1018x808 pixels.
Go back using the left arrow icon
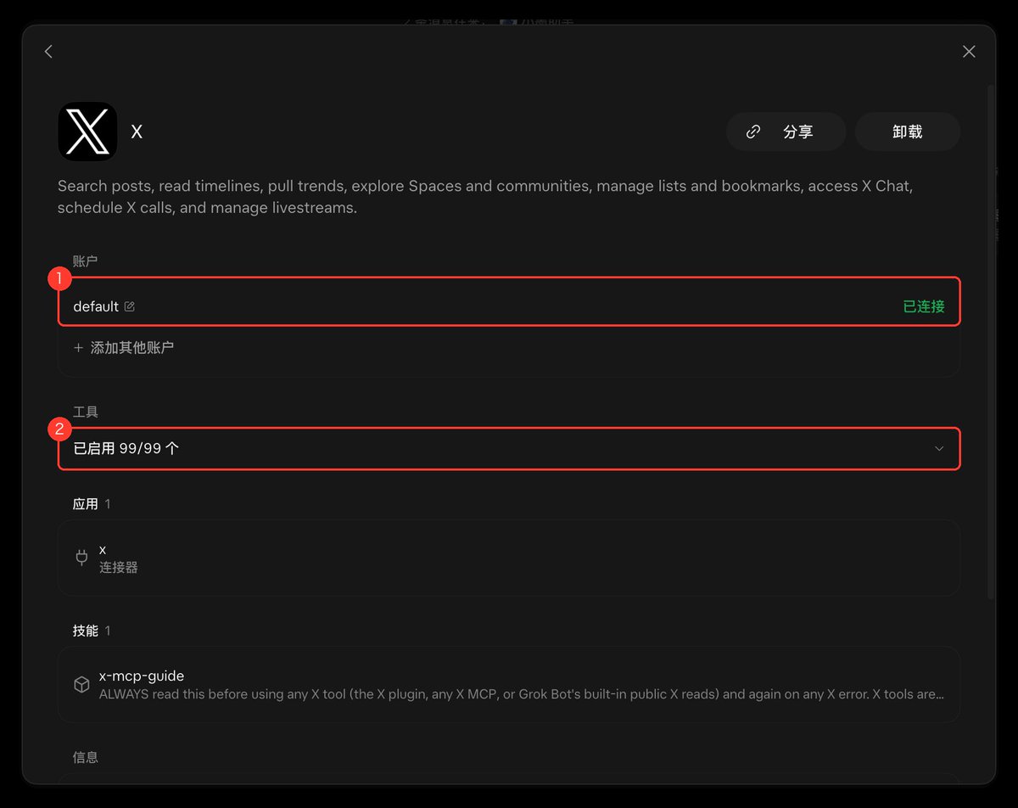48,52
